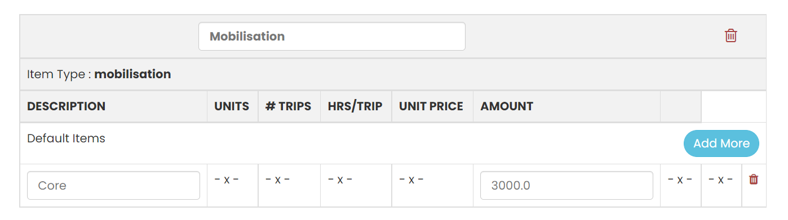
Task: Select the # TRIPS column header
Action: pos(288,106)
